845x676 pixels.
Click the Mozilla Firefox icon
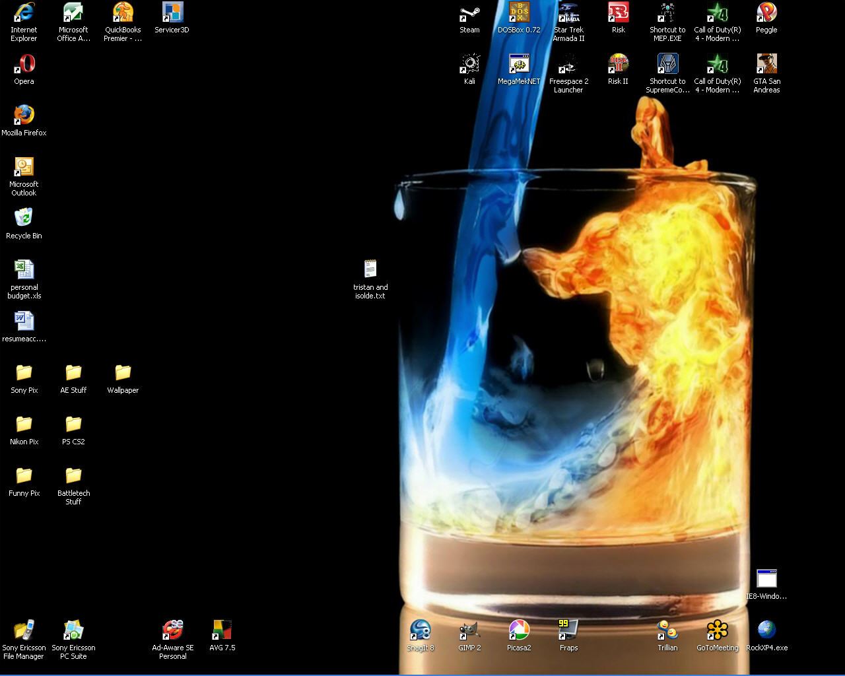point(24,115)
